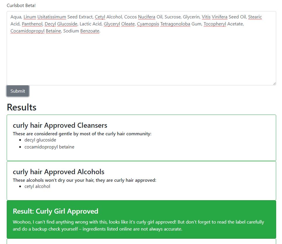Viewport: 282px width, 244px height.
Task: Click the misspelled word Panthenol in textarea
Action: [x=32, y=24]
